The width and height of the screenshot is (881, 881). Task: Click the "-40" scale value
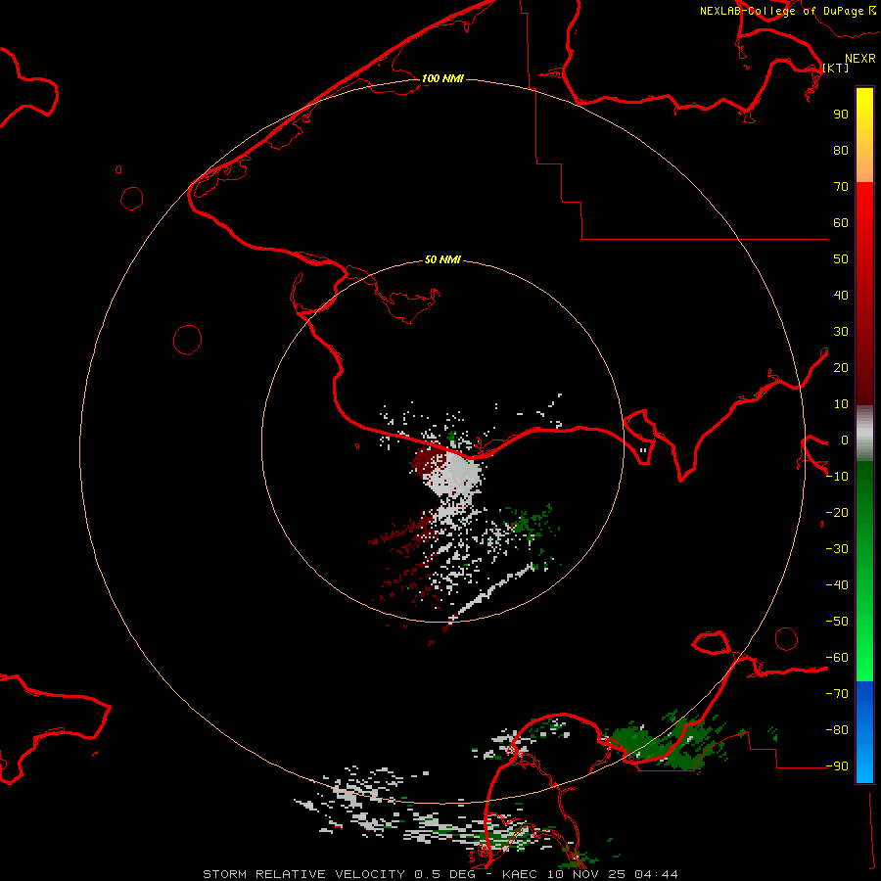[837, 585]
